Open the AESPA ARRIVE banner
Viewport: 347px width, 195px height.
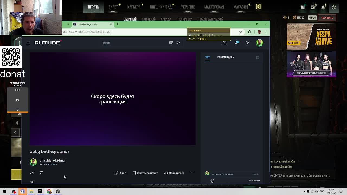pyautogui.click(x=311, y=37)
